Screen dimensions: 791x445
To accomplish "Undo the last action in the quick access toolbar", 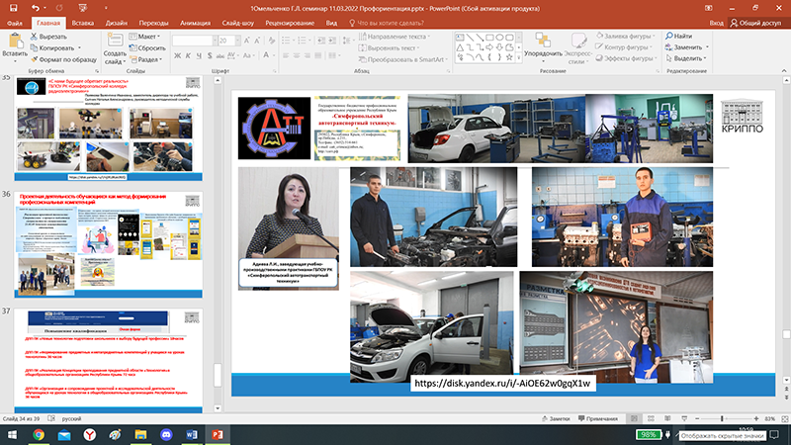I will (35, 8).
